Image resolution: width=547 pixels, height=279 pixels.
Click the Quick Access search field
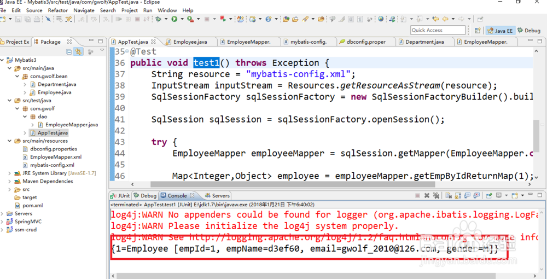click(438, 30)
